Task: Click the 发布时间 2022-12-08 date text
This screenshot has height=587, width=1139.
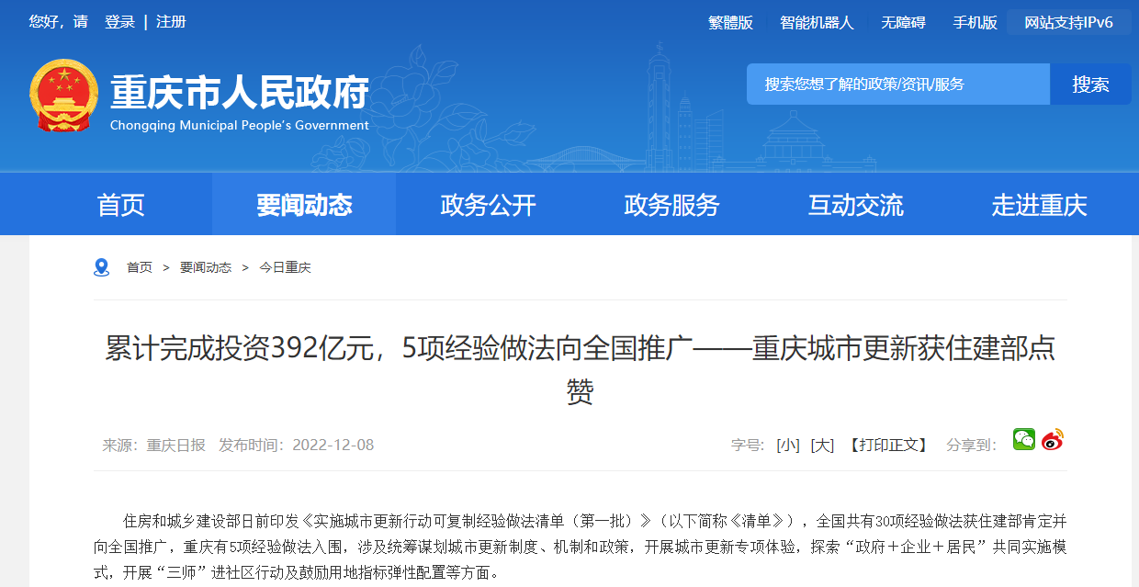Action: [x=297, y=446]
